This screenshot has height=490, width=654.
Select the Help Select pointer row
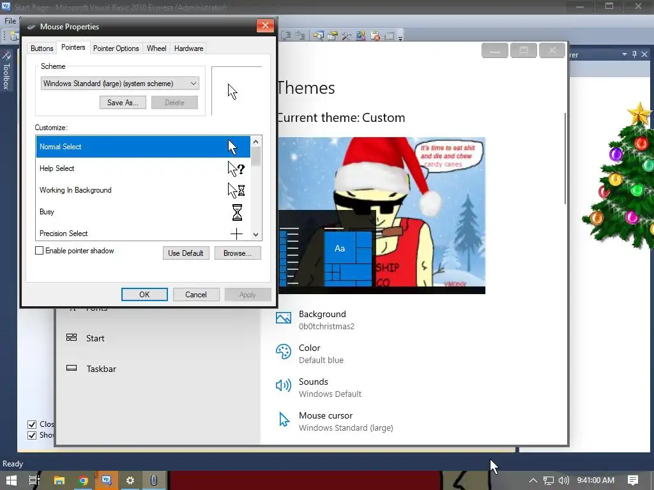143,168
